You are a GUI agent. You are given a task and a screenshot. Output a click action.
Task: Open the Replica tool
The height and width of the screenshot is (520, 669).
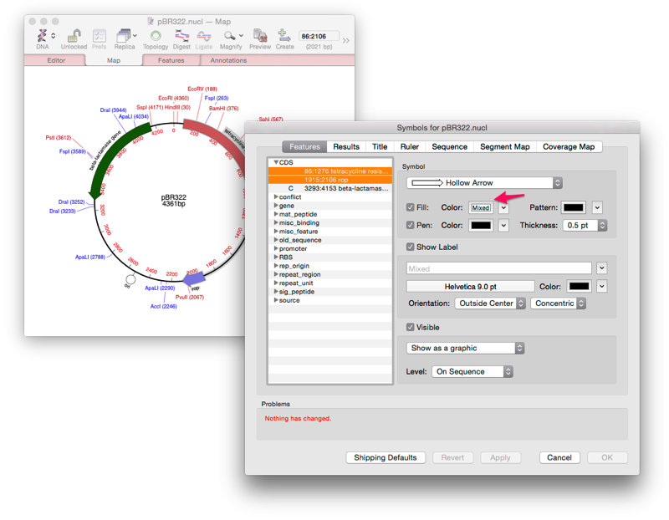pyautogui.click(x=124, y=36)
